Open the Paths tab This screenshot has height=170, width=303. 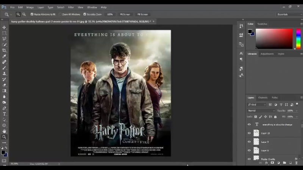coord(275,98)
